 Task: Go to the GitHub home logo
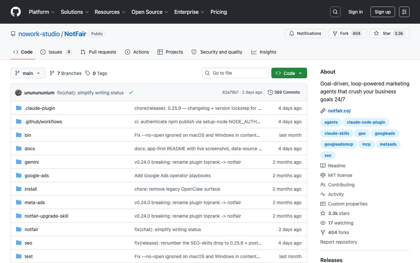coord(16,12)
